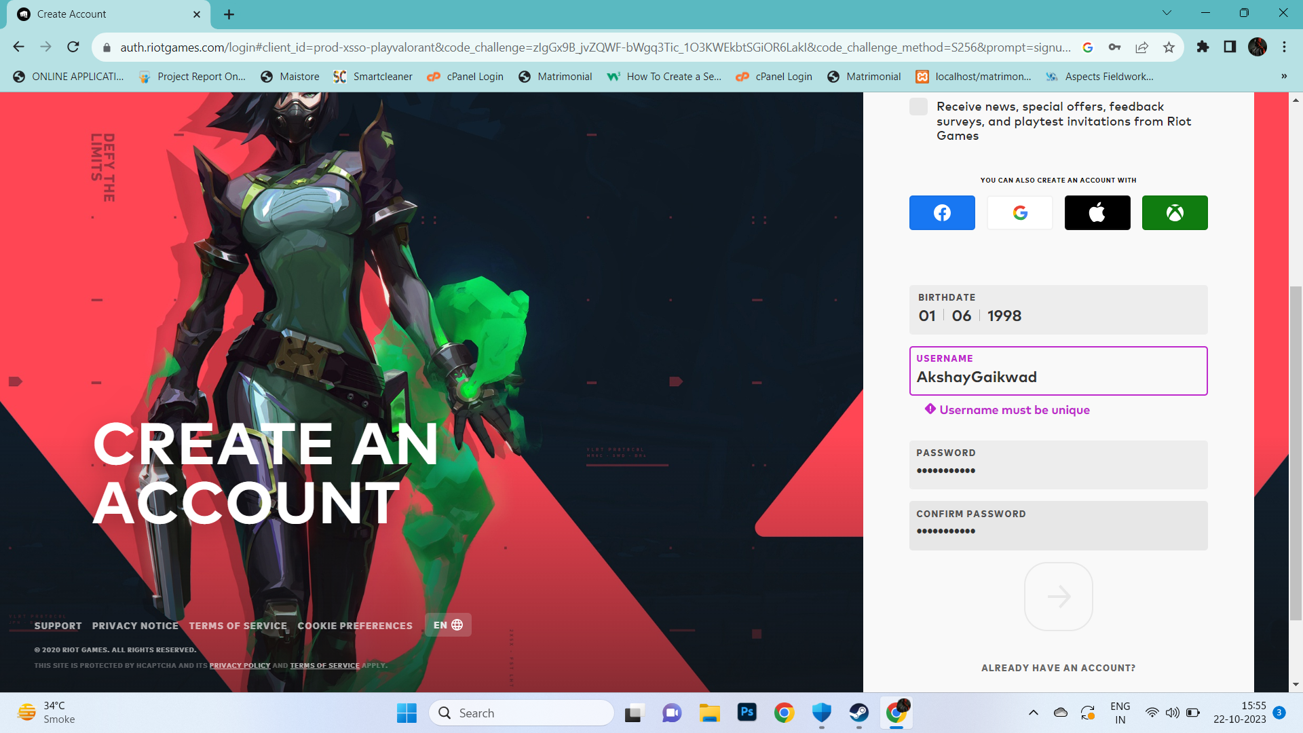
Task: Open the Chrome profile avatar
Action: coord(1258,47)
